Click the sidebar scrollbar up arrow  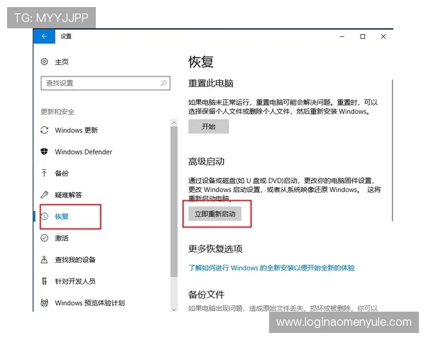[x=174, y=123]
